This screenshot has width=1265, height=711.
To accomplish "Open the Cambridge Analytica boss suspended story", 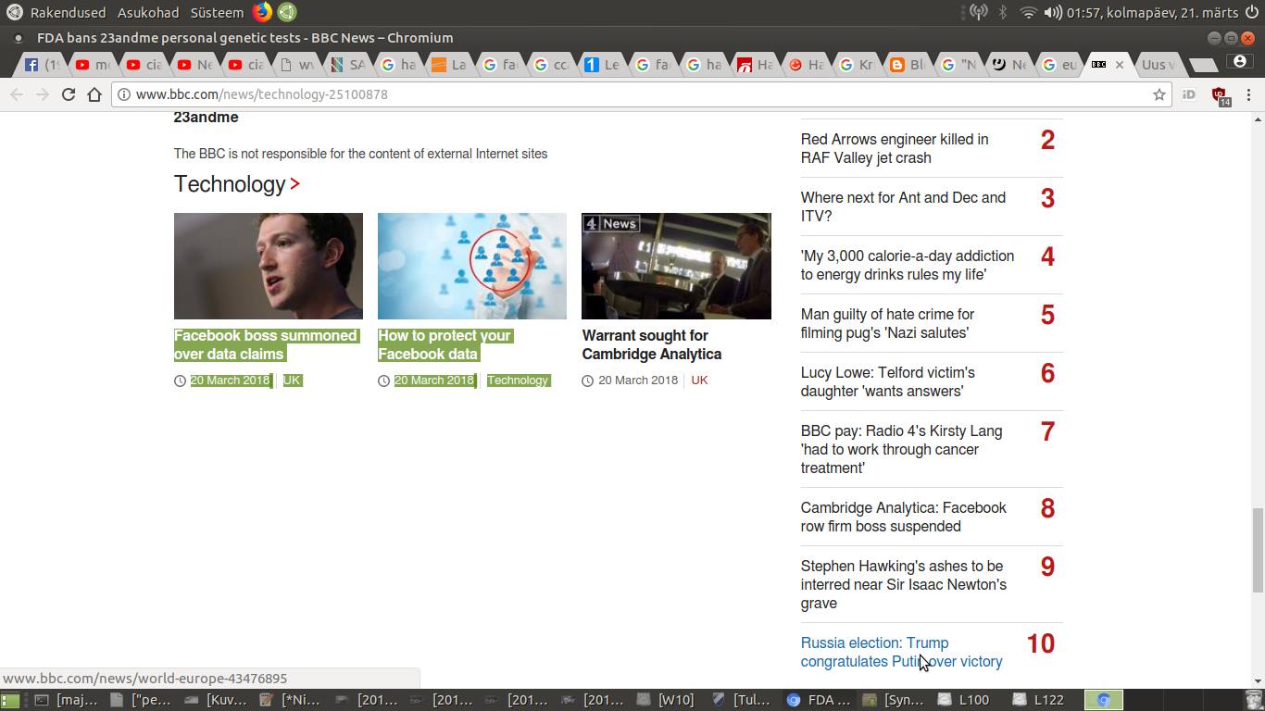I will tap(904, 517).
